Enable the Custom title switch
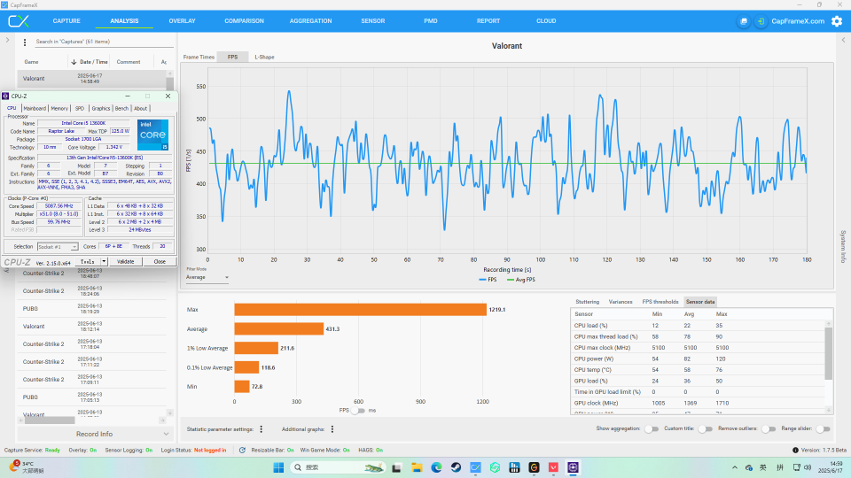This screenshot has width=851, height=478. [x=705, y=428]
